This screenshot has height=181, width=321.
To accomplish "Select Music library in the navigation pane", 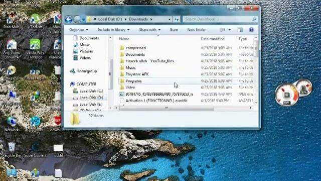I will point(81,45).
